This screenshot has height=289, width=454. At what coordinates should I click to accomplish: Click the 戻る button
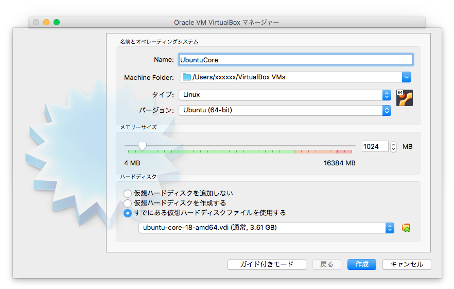click(x=326, y=264)
